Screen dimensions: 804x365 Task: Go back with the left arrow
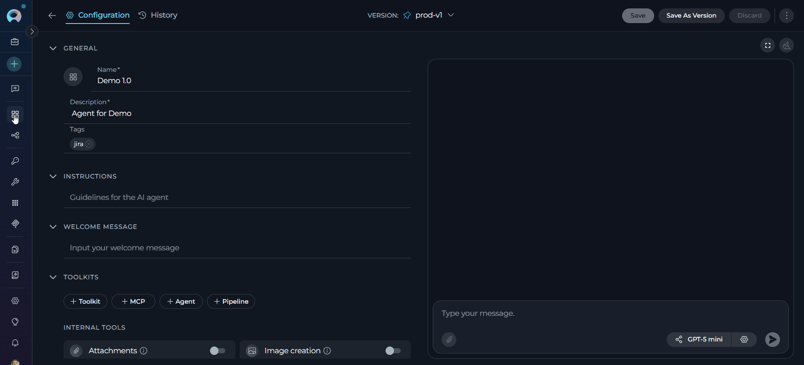pyautogui.click(x=52, y=16)
